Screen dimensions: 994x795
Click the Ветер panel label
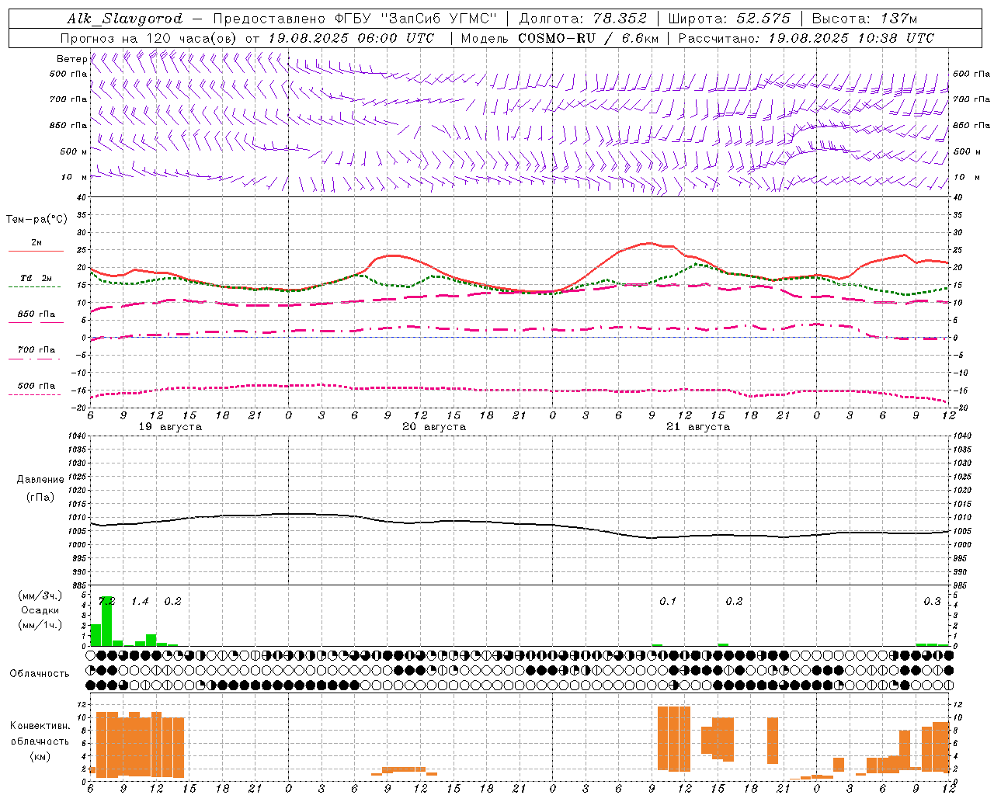pos(71,59)
